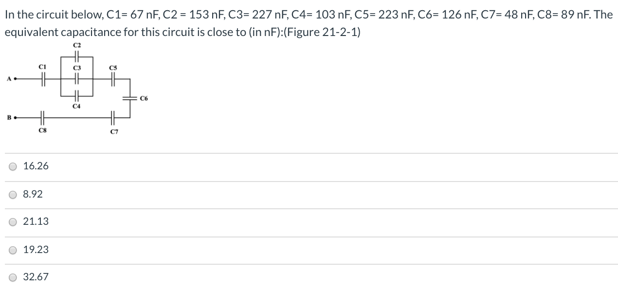Choose the 8.92 answer option
This screenshot has width=618, height=291.
(33, 194)
